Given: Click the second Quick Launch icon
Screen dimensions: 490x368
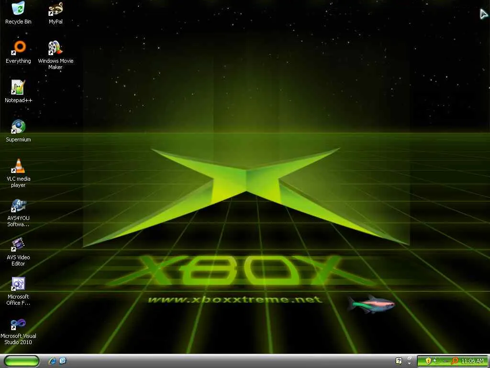Looking at the screenshot, I should [x=63, y=361].
